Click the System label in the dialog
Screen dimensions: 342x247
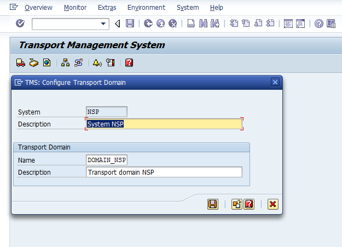pos(29,112)
